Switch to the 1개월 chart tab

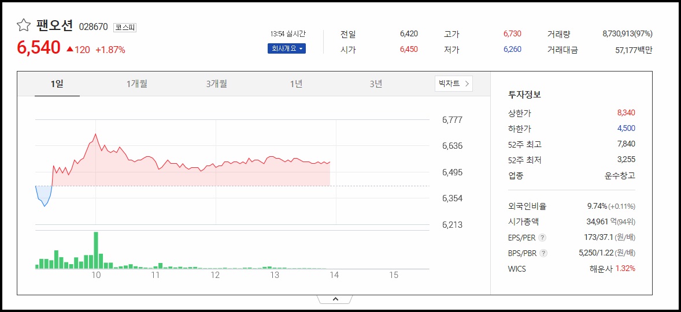point(137,84)
